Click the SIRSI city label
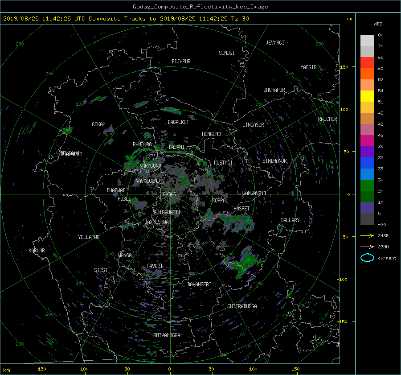Viewport: 401px width, 375px height. coord(101,270)
